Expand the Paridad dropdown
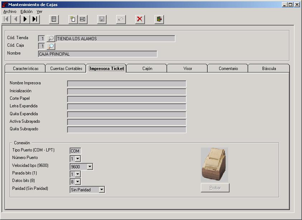 [102, 189]
